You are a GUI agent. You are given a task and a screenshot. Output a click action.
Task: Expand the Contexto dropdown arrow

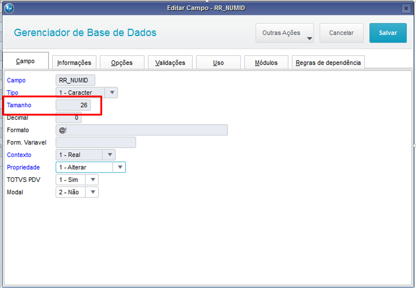(x=109, y=155)
